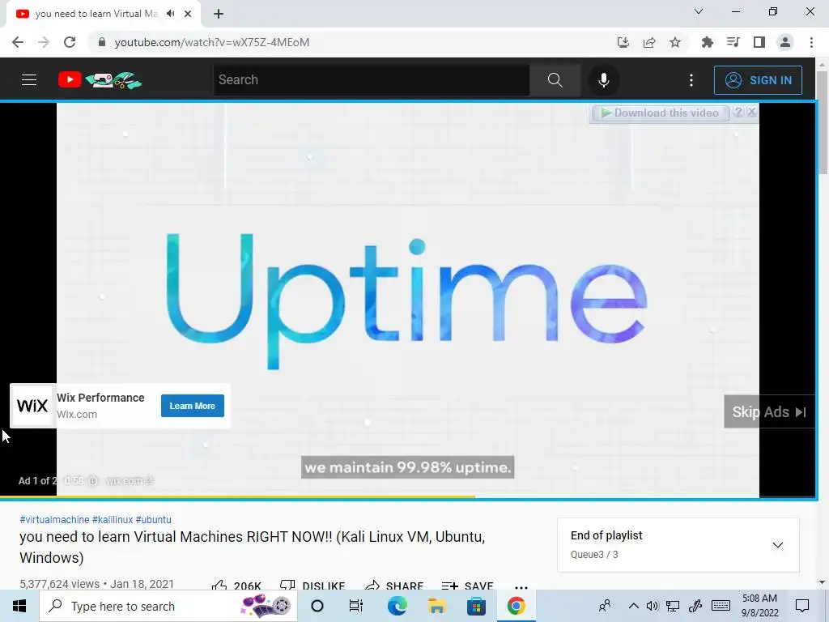
Task: Open the #virtualmachine hashtag
Action: [54, 519]
